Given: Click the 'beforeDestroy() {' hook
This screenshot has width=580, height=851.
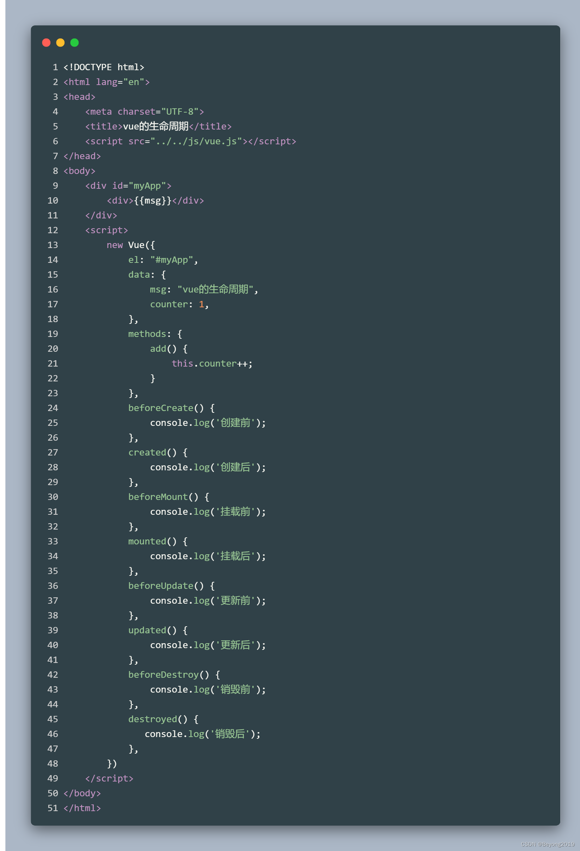Looking at the screenshot, I should click(x=174, y=675).
